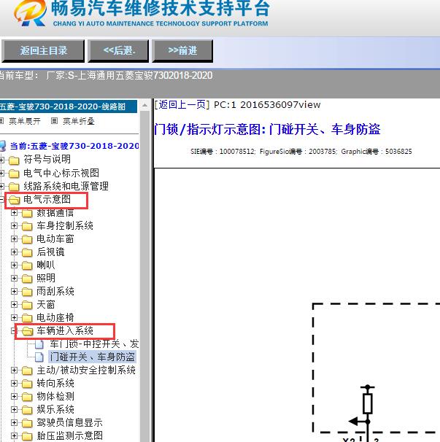This screenshot has width=440, height=442.
Task: Select the 符号与说明 label
Action: (x=47, y=159)
